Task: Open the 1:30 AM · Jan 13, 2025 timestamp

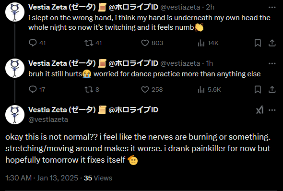Action: 42,178
